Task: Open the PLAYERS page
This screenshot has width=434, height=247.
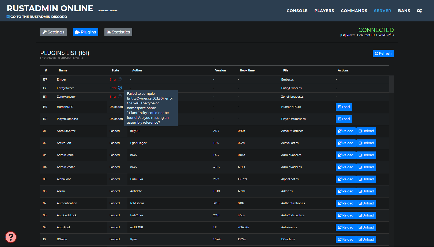Action: pos(324,11)
